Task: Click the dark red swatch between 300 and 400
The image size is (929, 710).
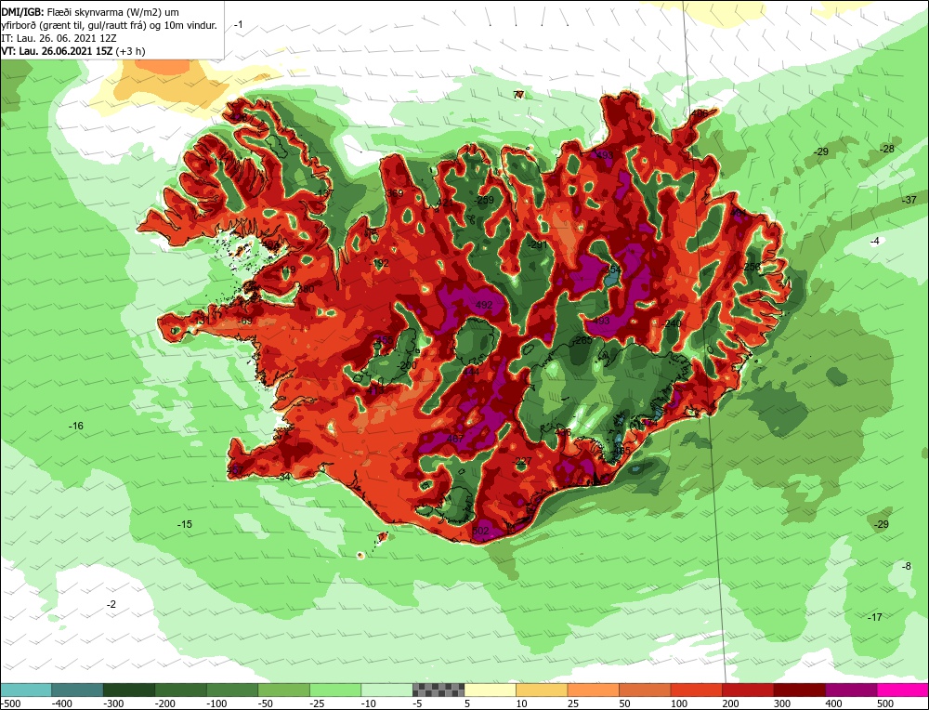Action: coord(799,690)
